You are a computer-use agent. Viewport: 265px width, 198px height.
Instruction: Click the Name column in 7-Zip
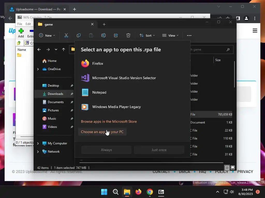tap(22, 50)
